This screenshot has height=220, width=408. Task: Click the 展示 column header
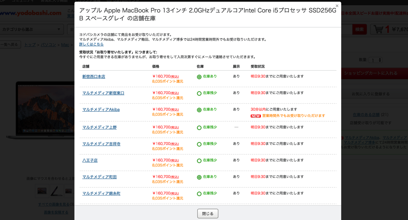point(236,66)
